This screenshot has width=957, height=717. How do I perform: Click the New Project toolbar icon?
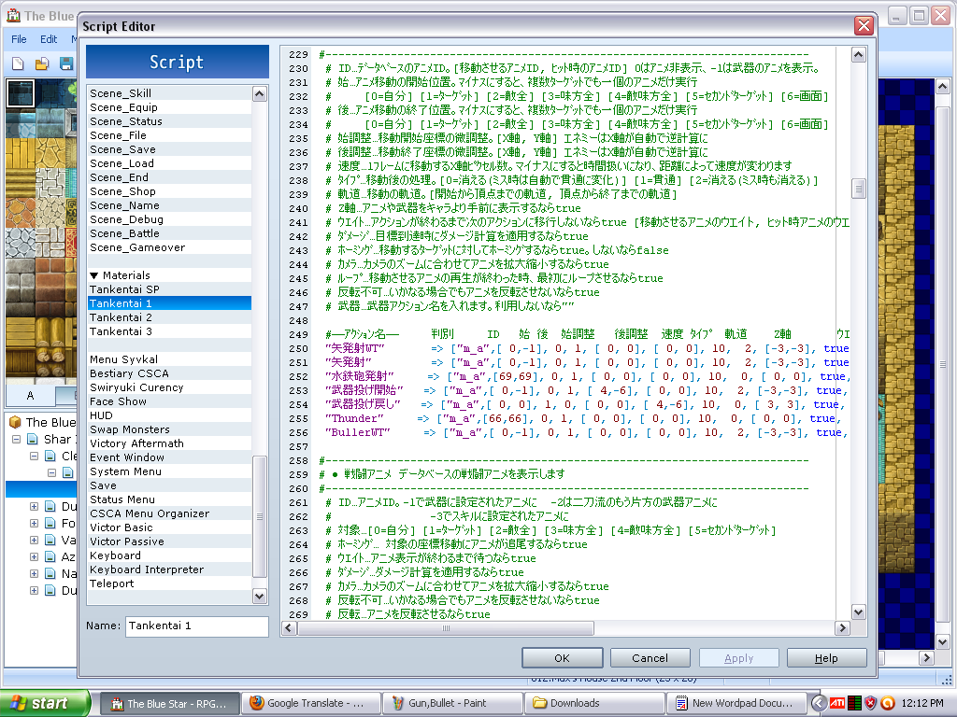tap(18, 63)
